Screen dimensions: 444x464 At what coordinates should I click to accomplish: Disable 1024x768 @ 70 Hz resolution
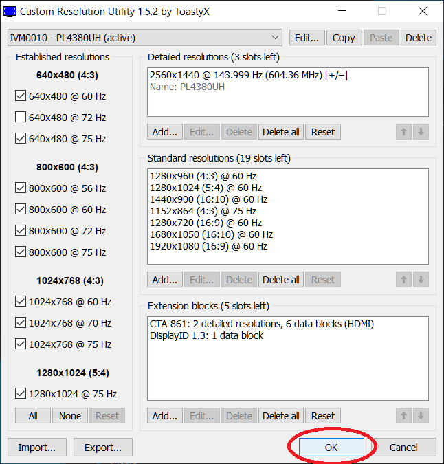tap(21, 323)
